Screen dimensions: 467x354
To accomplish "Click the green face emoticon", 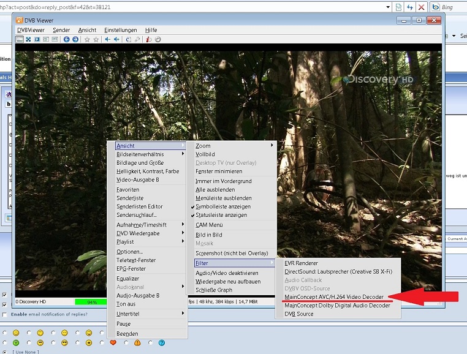I will [x=16, y=343].
